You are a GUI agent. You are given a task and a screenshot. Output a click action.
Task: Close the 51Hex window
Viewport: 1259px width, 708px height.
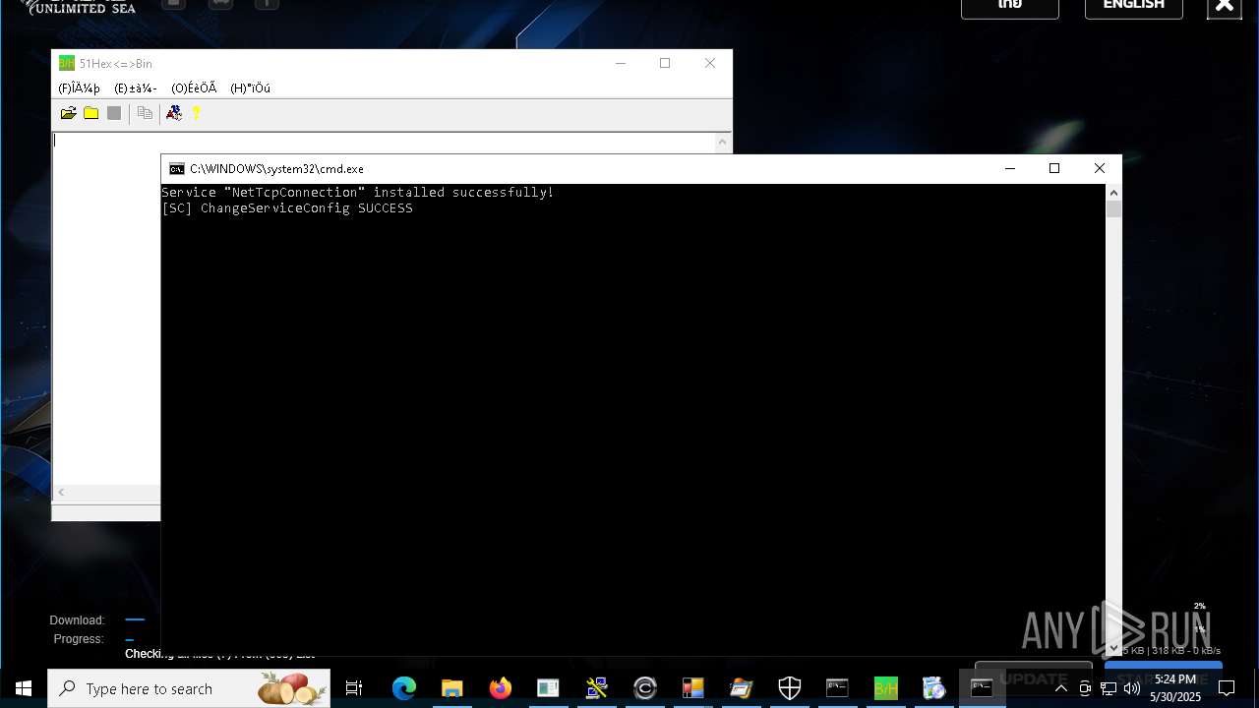click(710, 64)
